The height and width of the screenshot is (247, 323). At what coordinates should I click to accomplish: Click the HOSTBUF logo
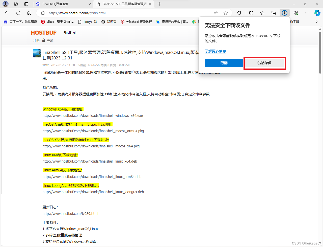tap(44, 33)
